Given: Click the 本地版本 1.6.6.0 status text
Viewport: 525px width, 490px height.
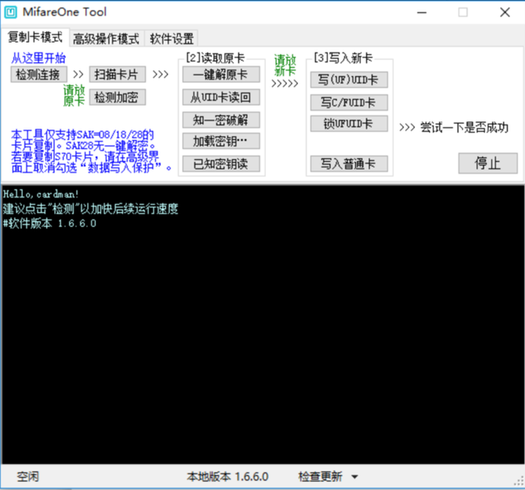Looking at the screenshot, I should [x=228, y=477].
